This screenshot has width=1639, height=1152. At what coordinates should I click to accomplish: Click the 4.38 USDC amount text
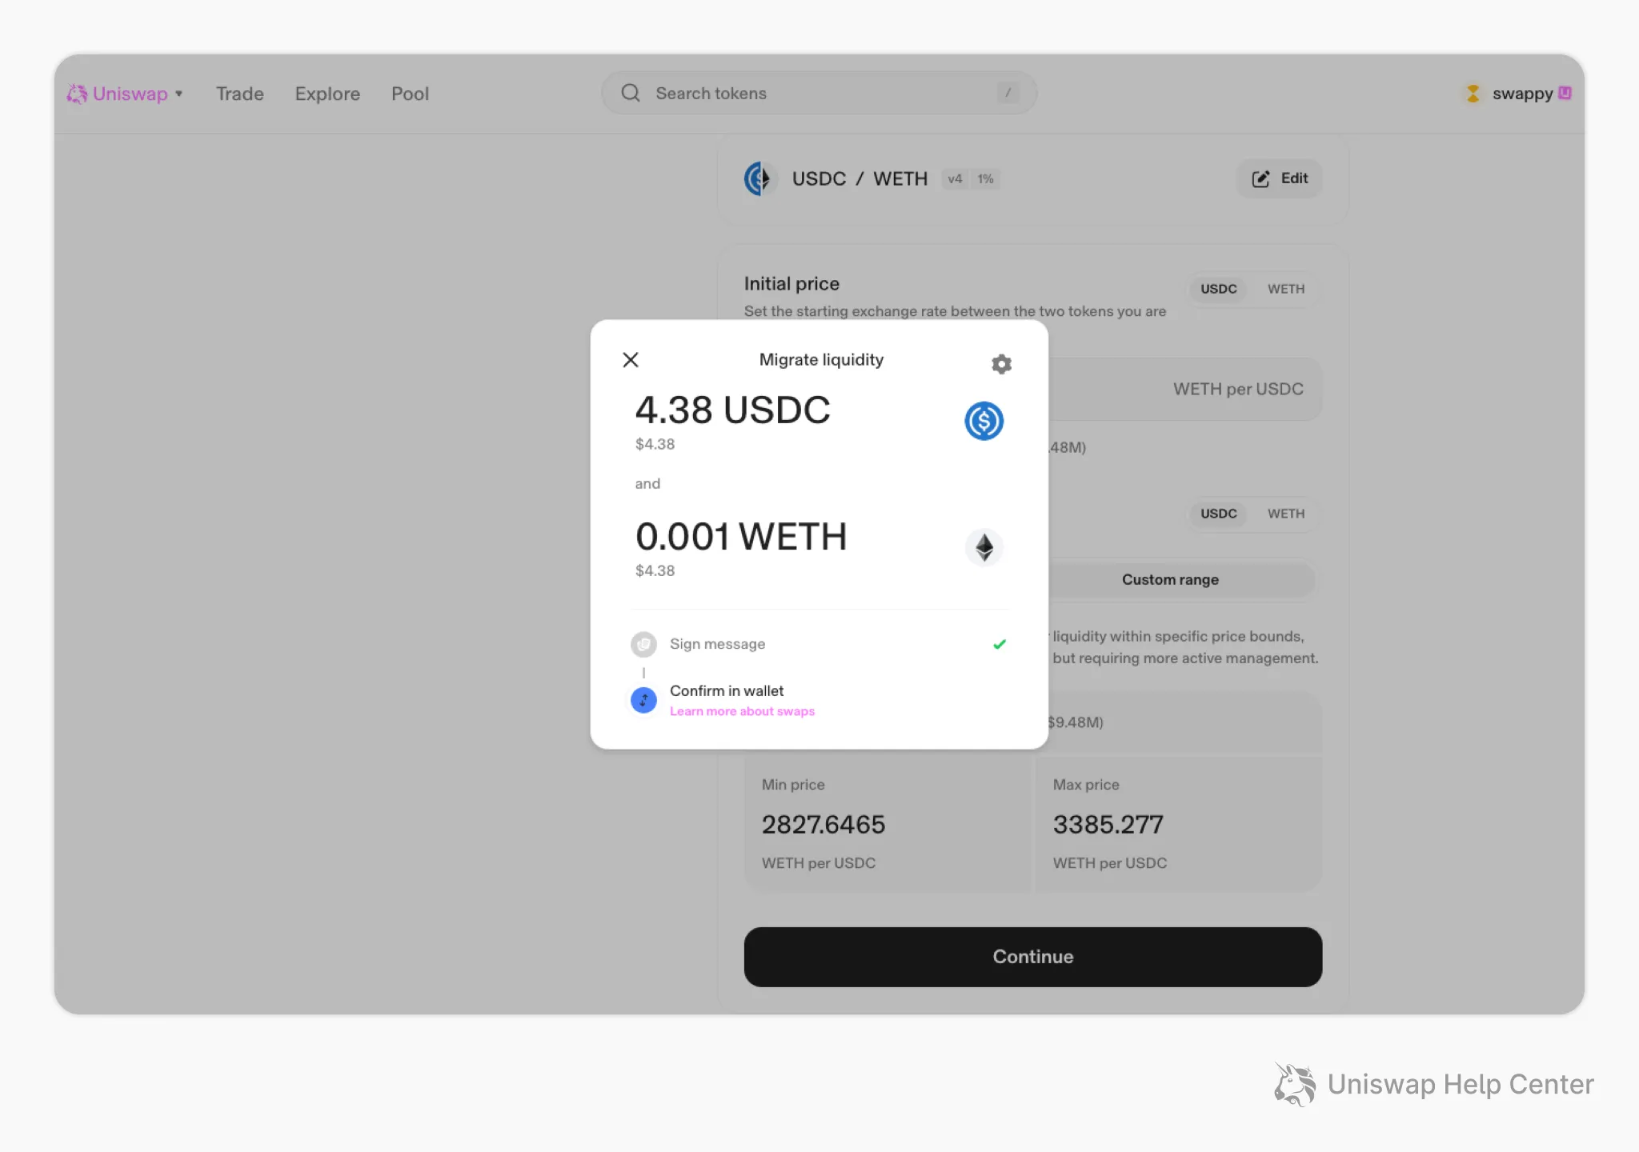pos(732,410)
